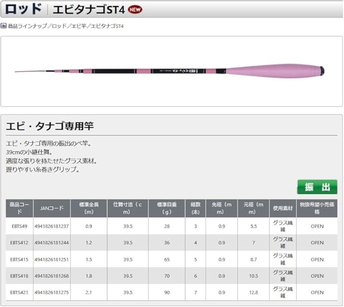Image resolution: width=344 pixels, height=307 pixels.
Task: Click the エビ・タナゴ専用竿 heading
Action: 50,126
